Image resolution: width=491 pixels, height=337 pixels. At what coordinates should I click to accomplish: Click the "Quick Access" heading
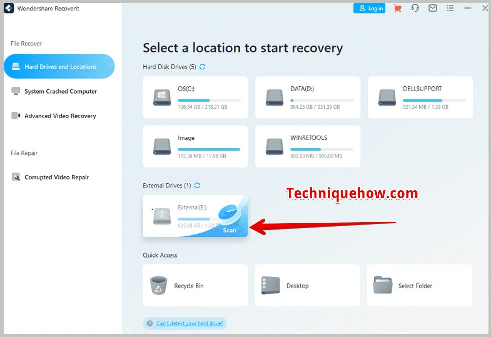(x=160, y=255)
